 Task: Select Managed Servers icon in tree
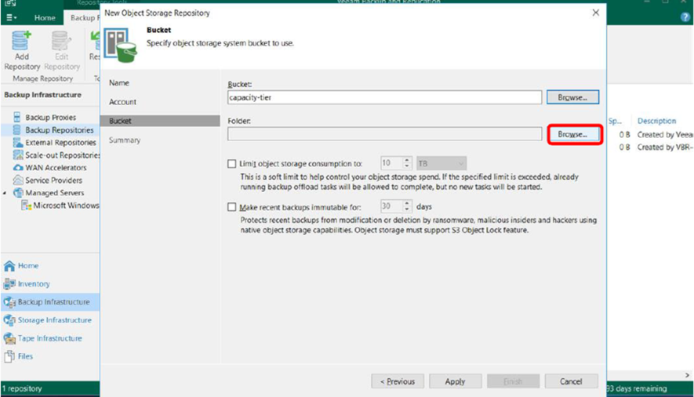click(18, 193)
